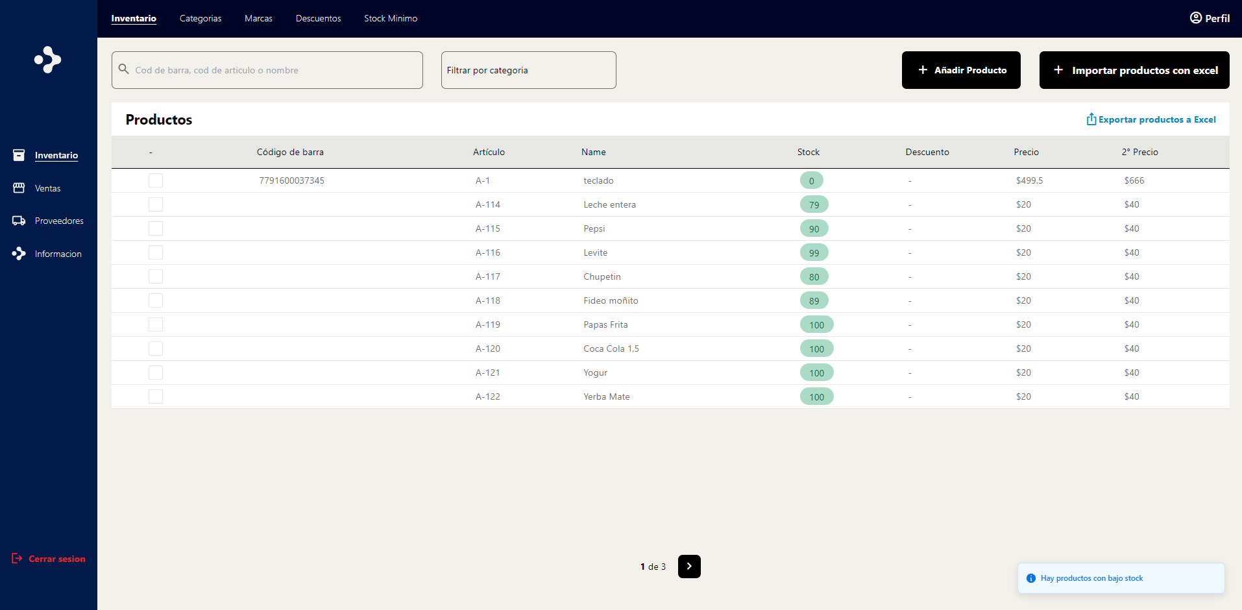The height and width of the screenshot is (610, 1242).
Task: Click the price $499.5
Action: click(x=1030, y=180)
